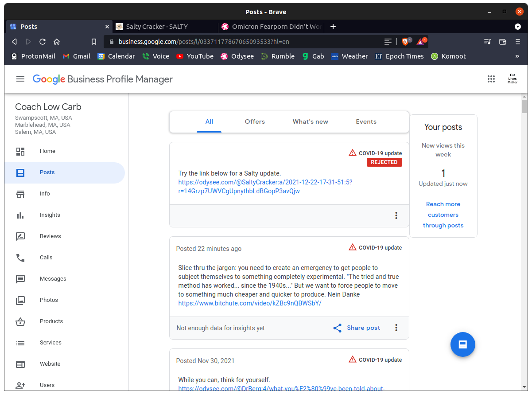Viewport: 532px width, 395px height.
Task: Switch to Salty Cracker browser tab
Action: [x=165, y=27]
